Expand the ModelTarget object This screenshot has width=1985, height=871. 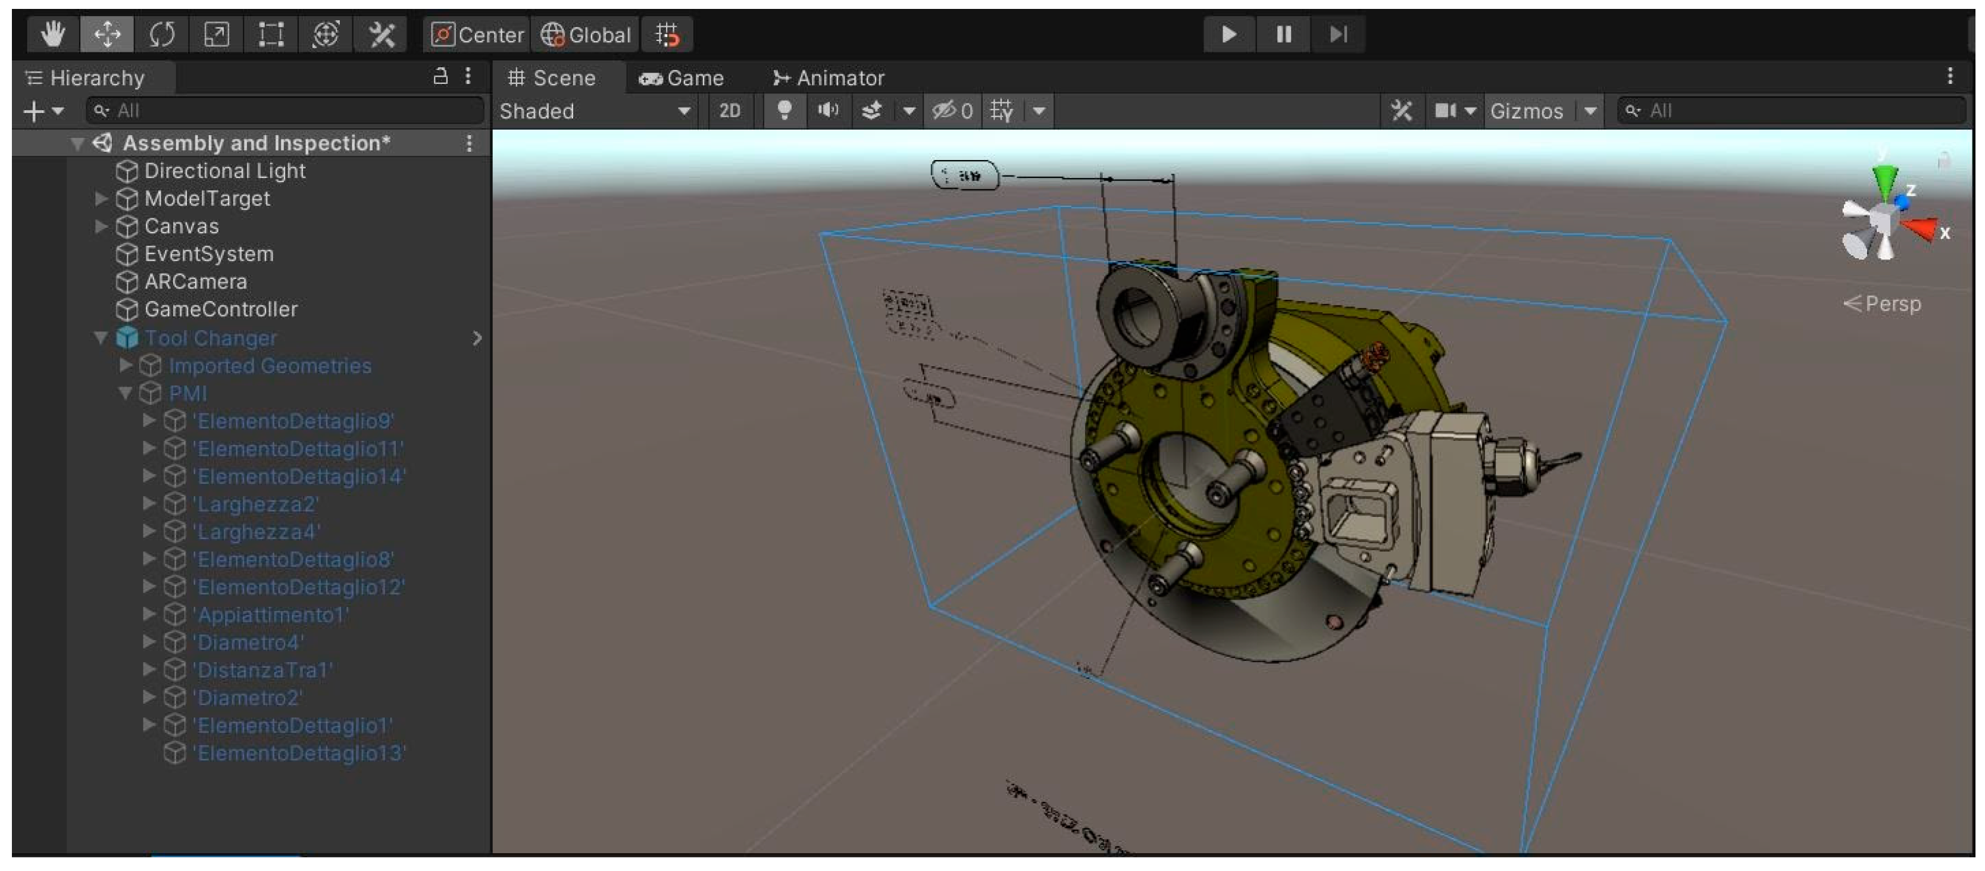coord(101,199)
